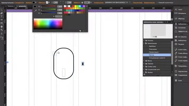Open the Предупреж... panel
The width and height of the screenshot is (189, 106).
pos(181,66)
